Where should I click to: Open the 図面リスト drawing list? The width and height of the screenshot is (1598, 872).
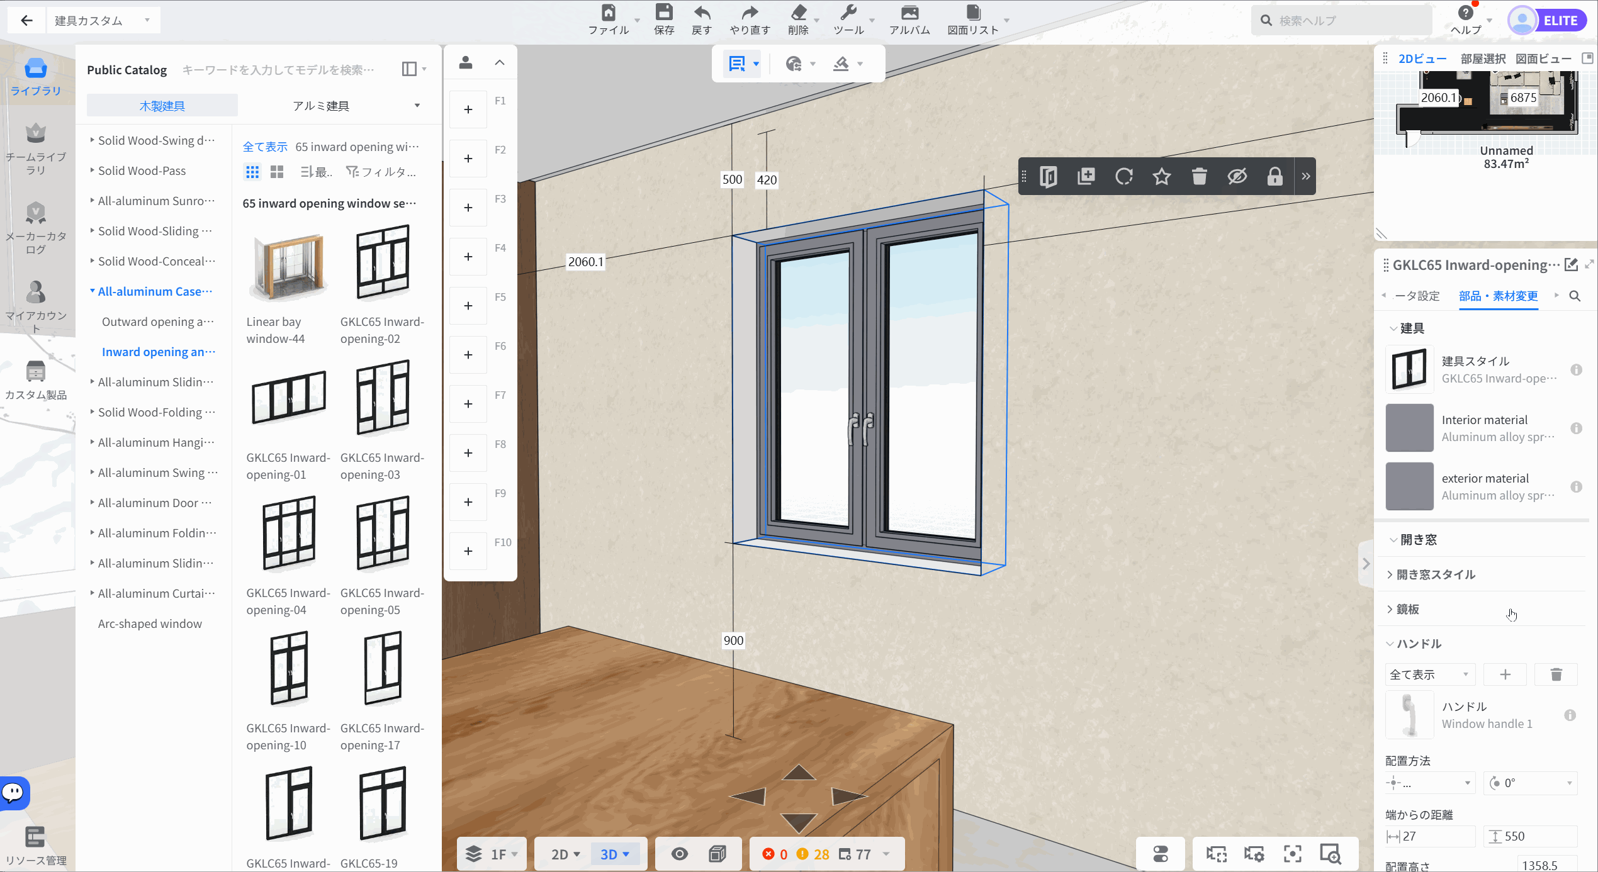click(x=973, y=20)
